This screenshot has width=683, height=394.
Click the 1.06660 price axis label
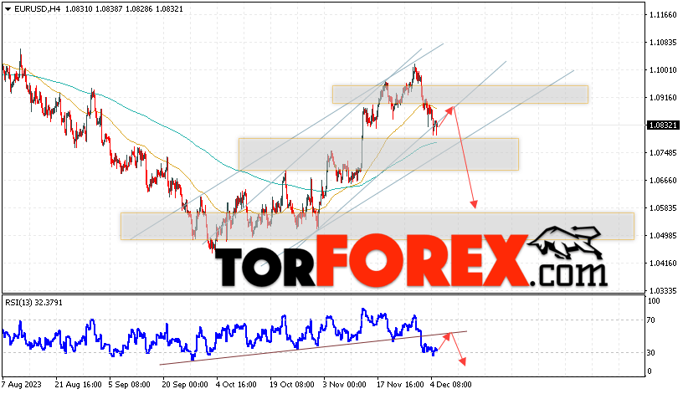tap(663, 180)
